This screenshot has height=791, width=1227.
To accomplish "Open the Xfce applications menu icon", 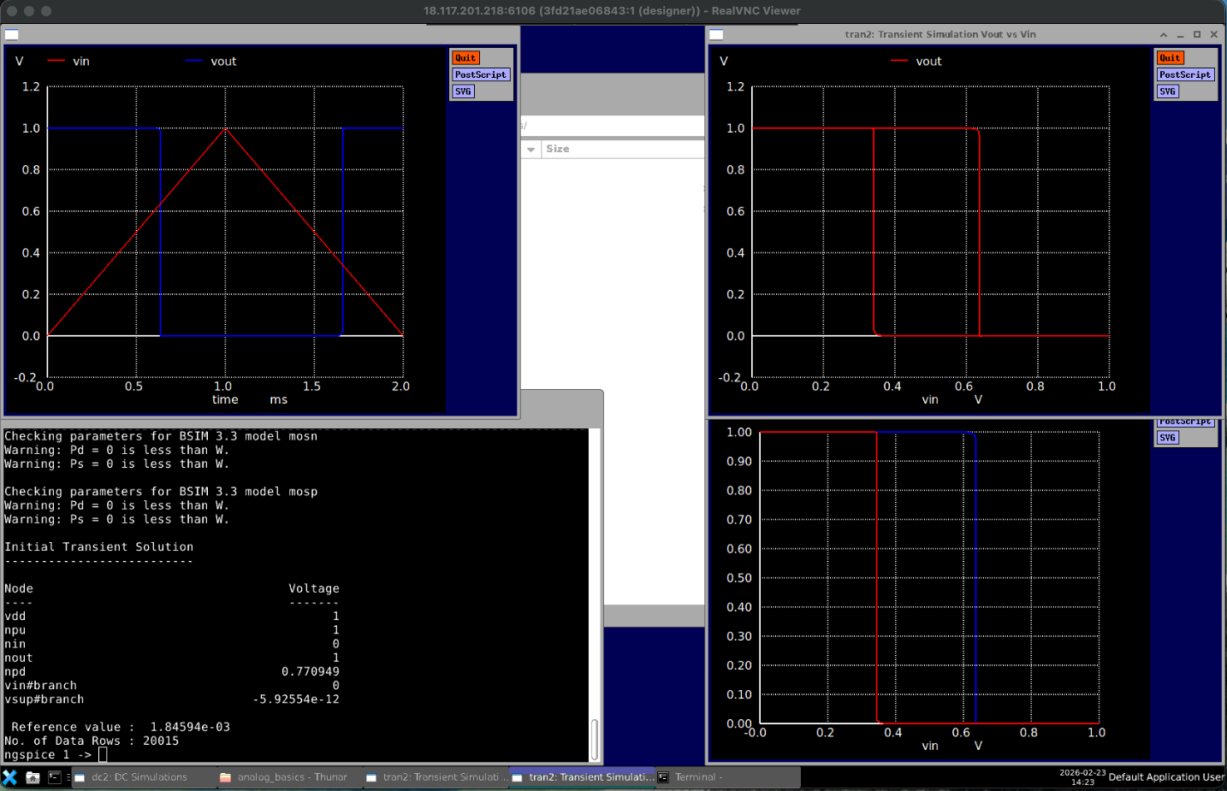I will [10, 777].
